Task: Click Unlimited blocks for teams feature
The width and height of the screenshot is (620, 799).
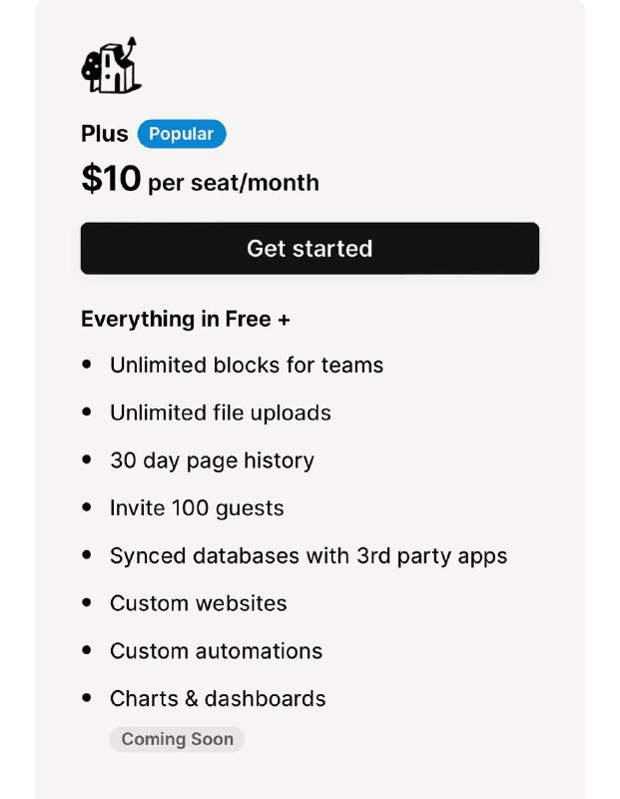Action: (x=247, y=366)
